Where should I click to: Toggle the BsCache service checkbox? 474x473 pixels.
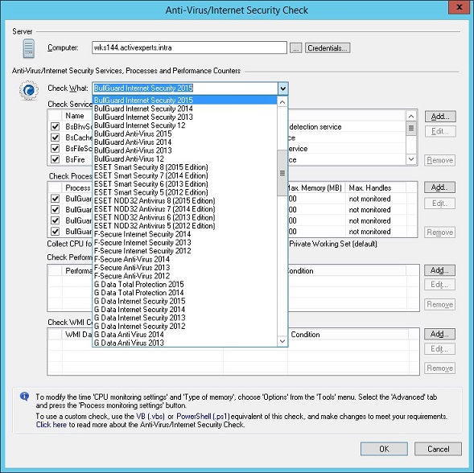pos(55,138)
